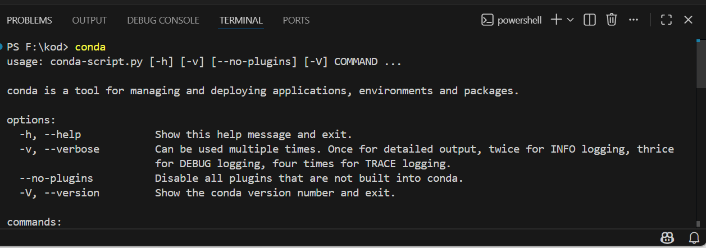Image resolution: width=706 pixels, height=248 pixels.
Task: Select the TERMINAL tab
Action: point(241,20)
